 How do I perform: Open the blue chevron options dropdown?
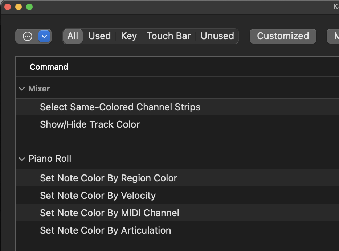(44, 36)
